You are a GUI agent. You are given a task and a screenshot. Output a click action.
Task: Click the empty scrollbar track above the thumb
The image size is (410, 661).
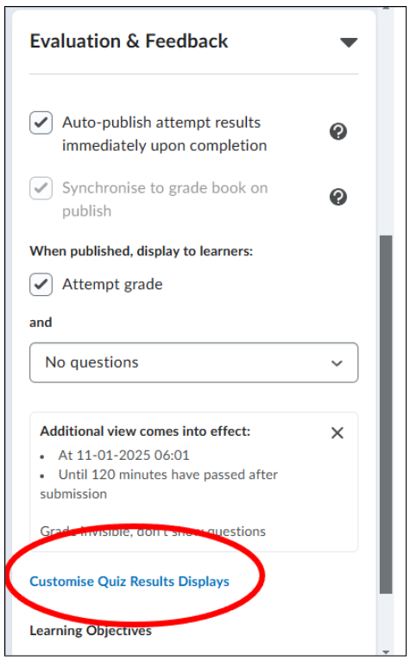click(x=386, y=123)
